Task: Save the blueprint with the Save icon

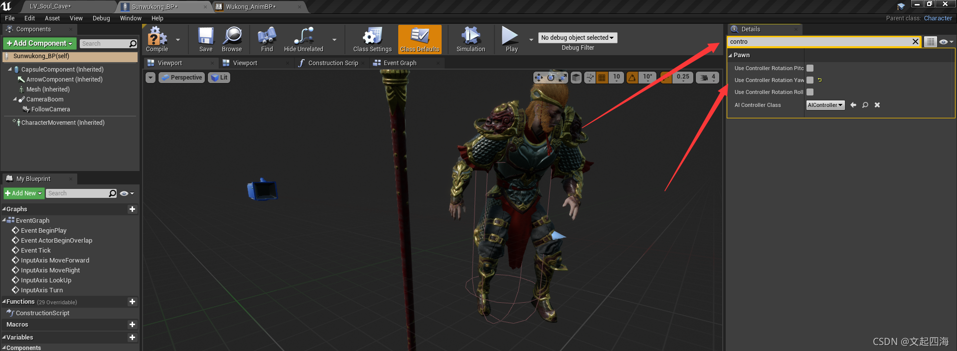Action: [206, 39]
